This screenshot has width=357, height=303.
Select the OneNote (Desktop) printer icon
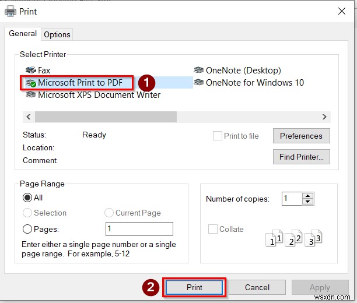click(198, 70)
